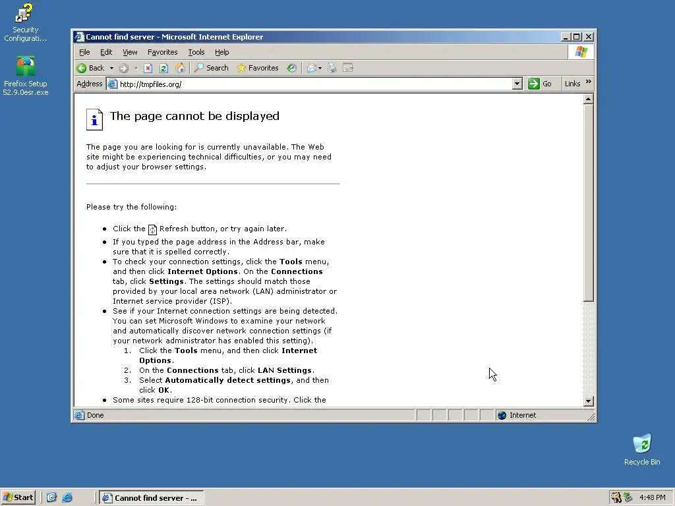Stop loading with the red X icon

click(x=148, y=68)
